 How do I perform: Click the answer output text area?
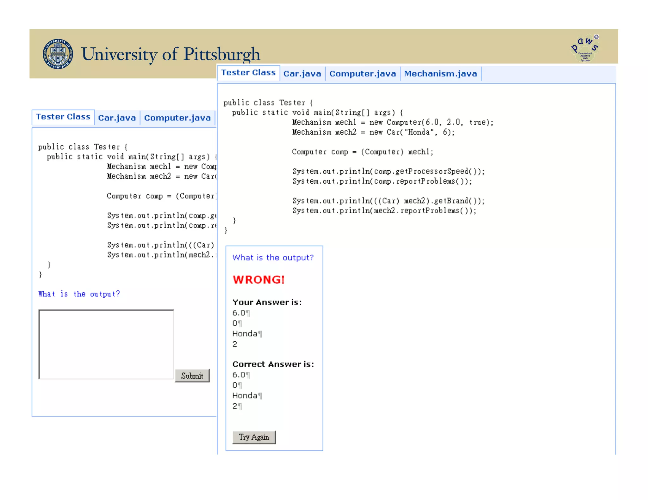tap(106, 344)
